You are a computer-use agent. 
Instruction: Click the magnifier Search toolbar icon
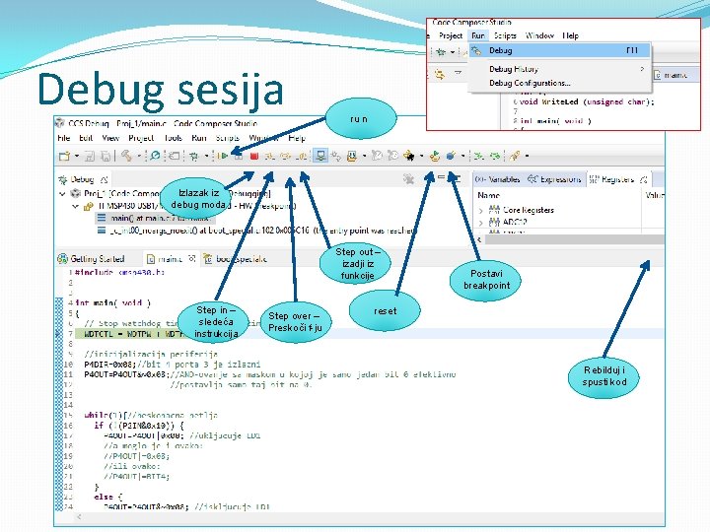(x=155, y=156)
